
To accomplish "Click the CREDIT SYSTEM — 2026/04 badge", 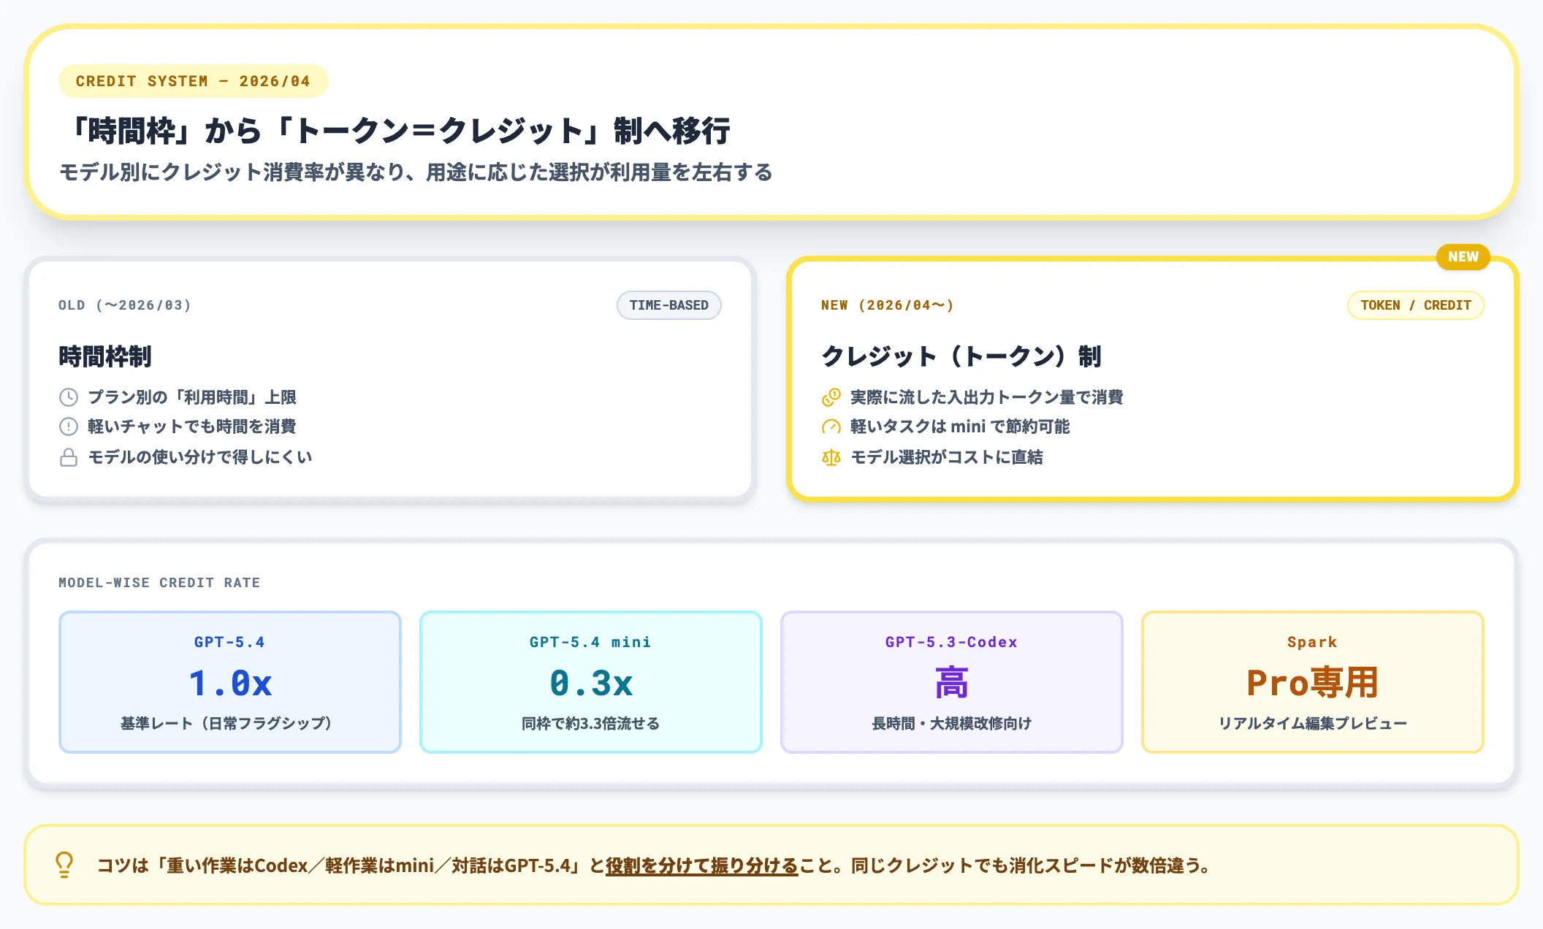I will coord(192,81).
